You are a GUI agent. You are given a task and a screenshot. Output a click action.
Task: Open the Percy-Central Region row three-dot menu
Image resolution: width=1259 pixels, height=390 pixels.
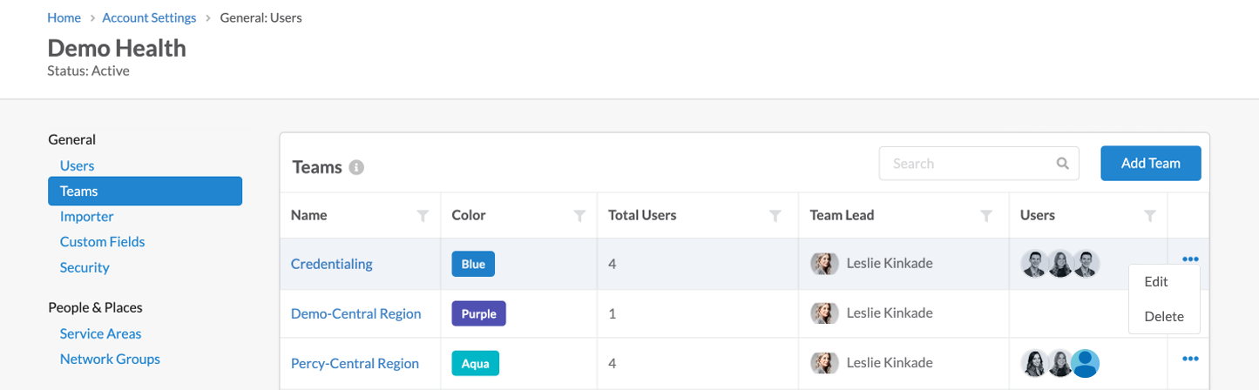pos(1191,359)
